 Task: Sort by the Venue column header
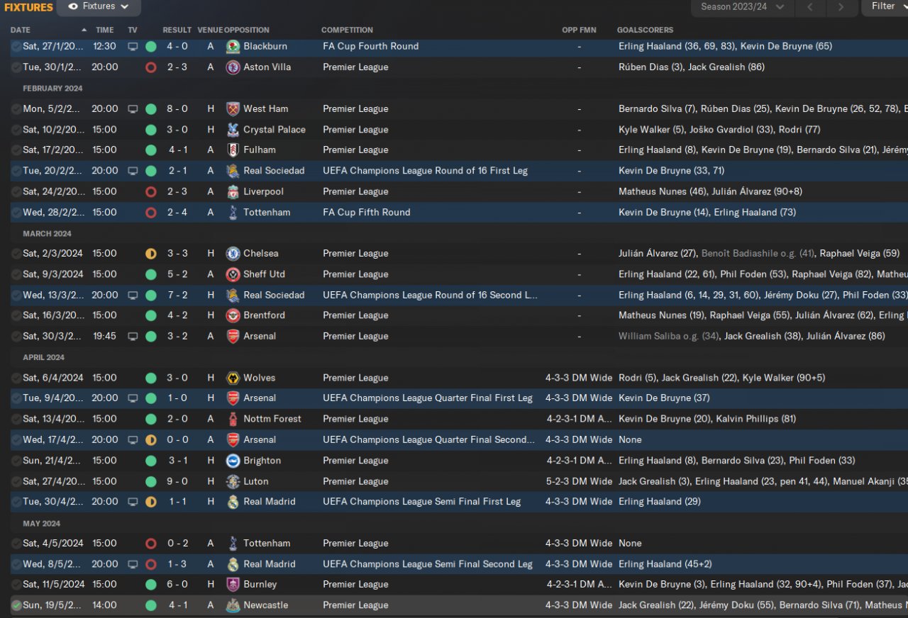tap(209, 30)
